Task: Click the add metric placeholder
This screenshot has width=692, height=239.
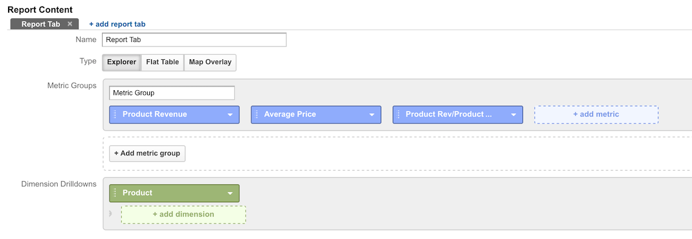Action: [596, 114]
